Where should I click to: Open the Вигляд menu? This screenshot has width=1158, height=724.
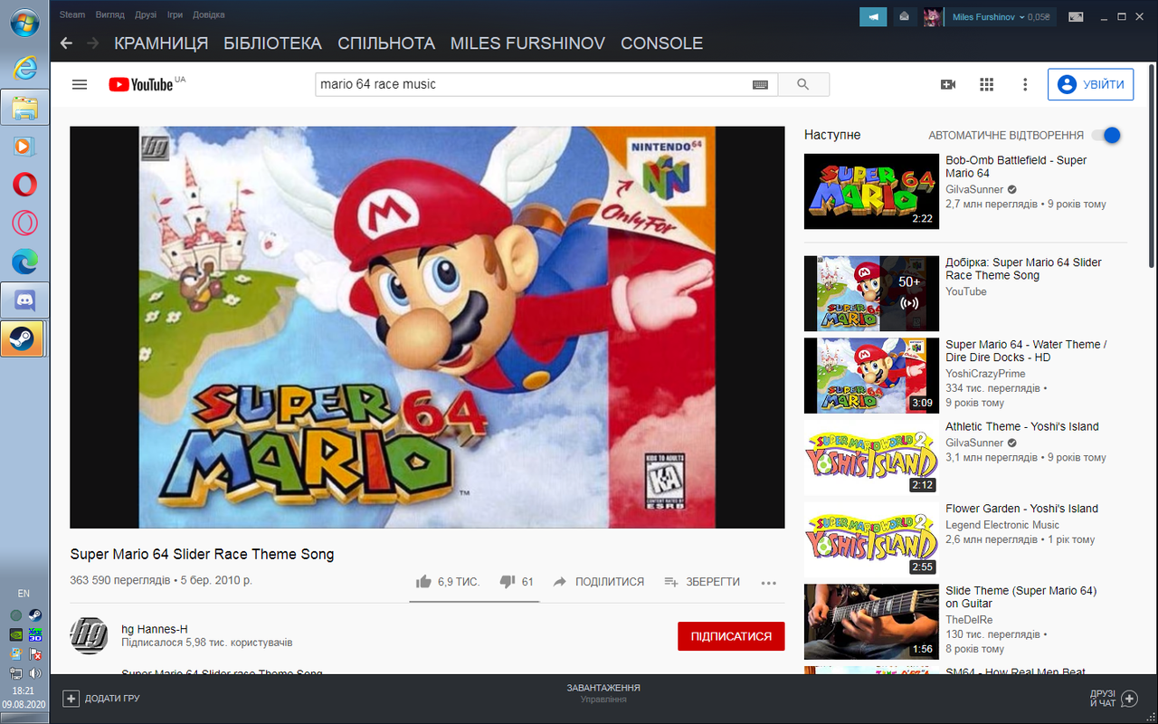coord(110,14)
